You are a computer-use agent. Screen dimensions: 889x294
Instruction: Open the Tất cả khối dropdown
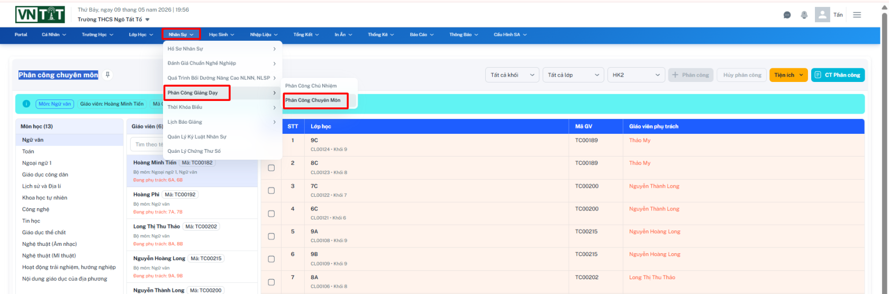click(x=512, y=75)
